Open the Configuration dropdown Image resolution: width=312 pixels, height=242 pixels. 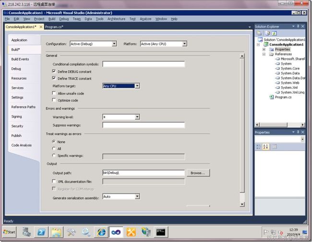[114, 44]
